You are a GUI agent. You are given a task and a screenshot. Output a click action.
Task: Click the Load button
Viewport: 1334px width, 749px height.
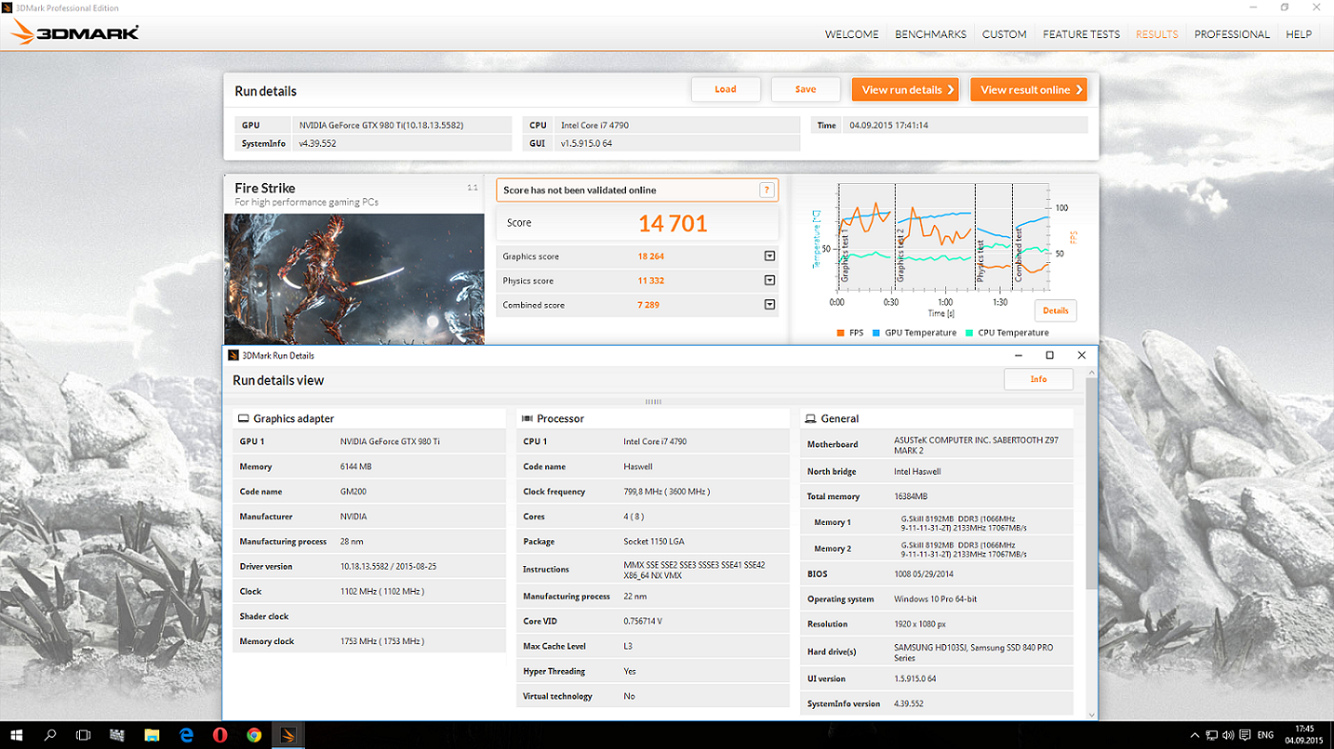click(x=726, y=90)
